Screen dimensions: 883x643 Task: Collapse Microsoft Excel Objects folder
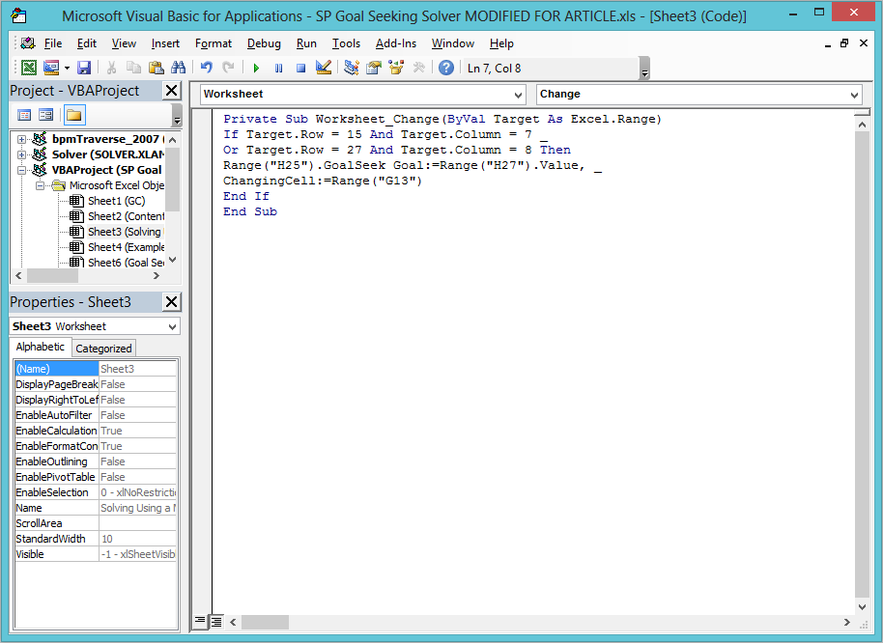(x=40, y=185)
